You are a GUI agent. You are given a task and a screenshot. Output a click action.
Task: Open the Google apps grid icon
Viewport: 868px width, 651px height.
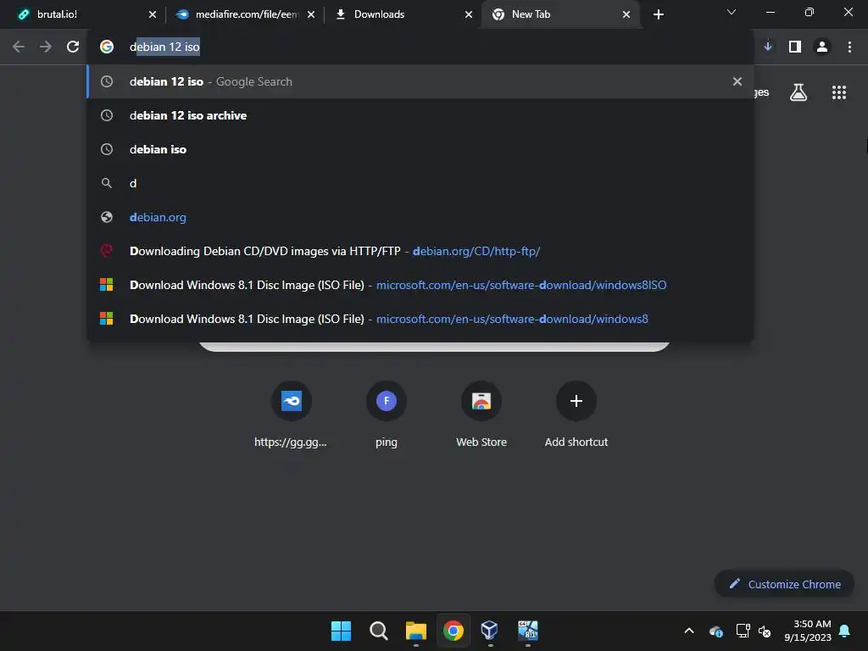(x=839, y=92)
